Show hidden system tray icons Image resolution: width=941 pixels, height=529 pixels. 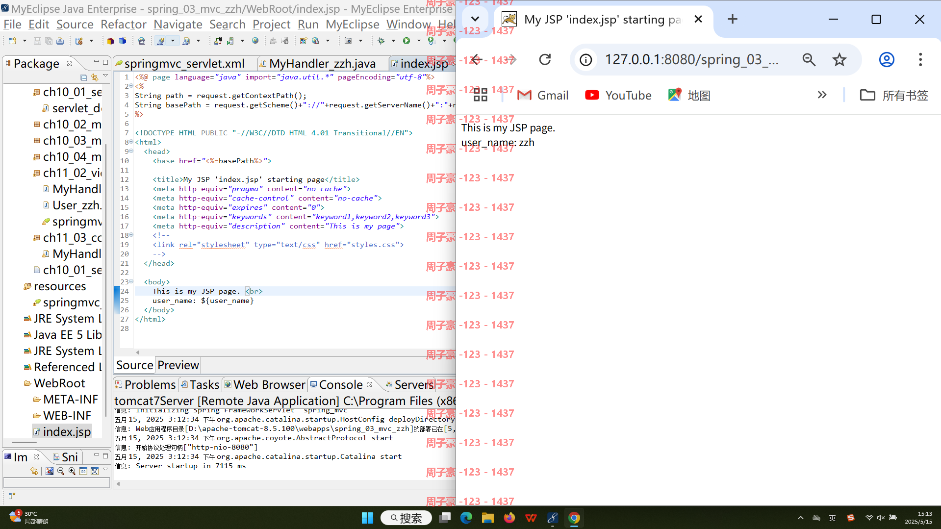click(x=801, y=518)
